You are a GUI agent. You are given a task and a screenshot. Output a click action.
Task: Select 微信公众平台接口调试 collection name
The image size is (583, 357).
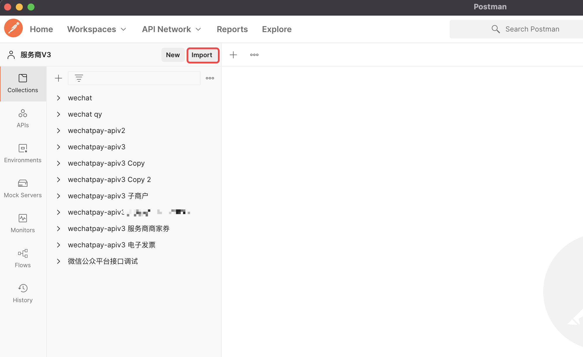click(x=103, y=261)
